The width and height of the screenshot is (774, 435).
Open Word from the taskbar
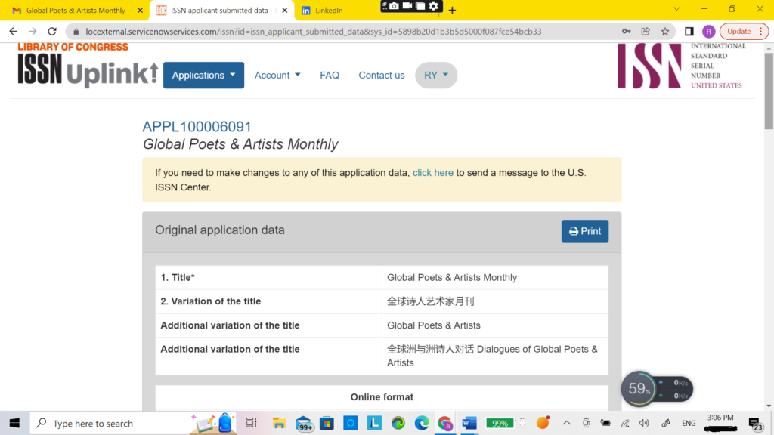(x=469, y=423)
